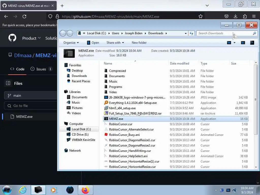Click the Firefox reload page icon
This screenshot has height=195, width=260.
[24, 17]
